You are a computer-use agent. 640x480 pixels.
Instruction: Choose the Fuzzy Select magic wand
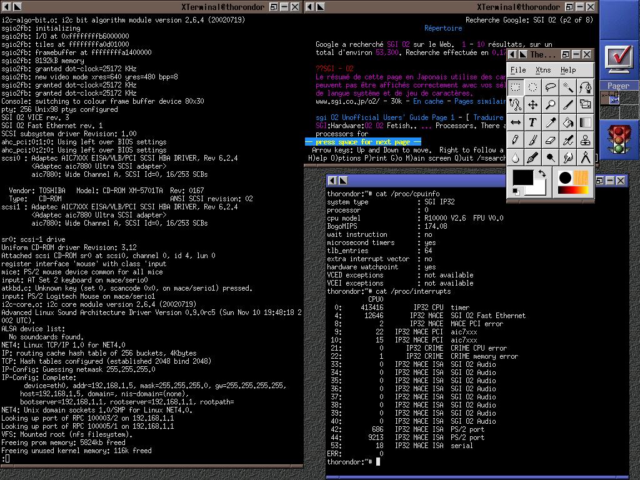click(567, 87)
